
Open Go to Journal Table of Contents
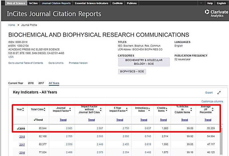tap(25, 63)
